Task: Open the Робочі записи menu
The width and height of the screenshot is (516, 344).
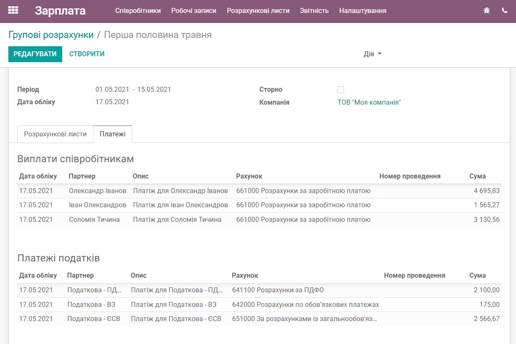Action: 194,11
